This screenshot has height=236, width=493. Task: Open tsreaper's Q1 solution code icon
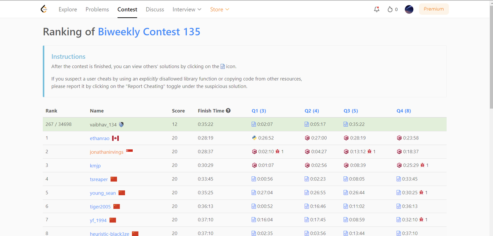(x=254, y=179)
